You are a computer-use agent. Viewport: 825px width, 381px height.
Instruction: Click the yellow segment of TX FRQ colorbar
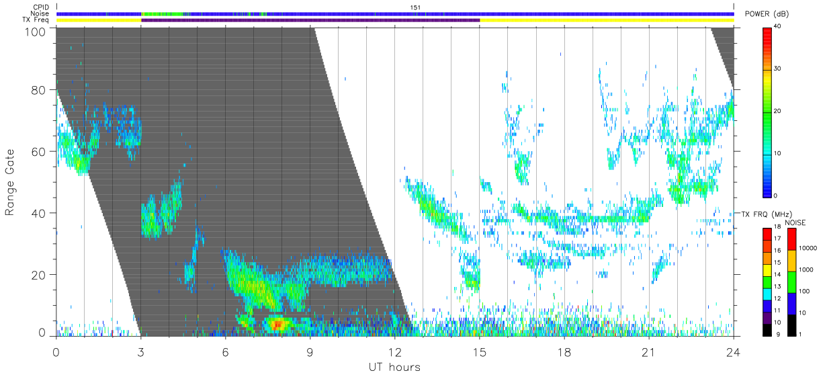pyautogui.click(x=767, y=269)
